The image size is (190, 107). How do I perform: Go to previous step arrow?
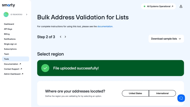click(x=61, y=37)
